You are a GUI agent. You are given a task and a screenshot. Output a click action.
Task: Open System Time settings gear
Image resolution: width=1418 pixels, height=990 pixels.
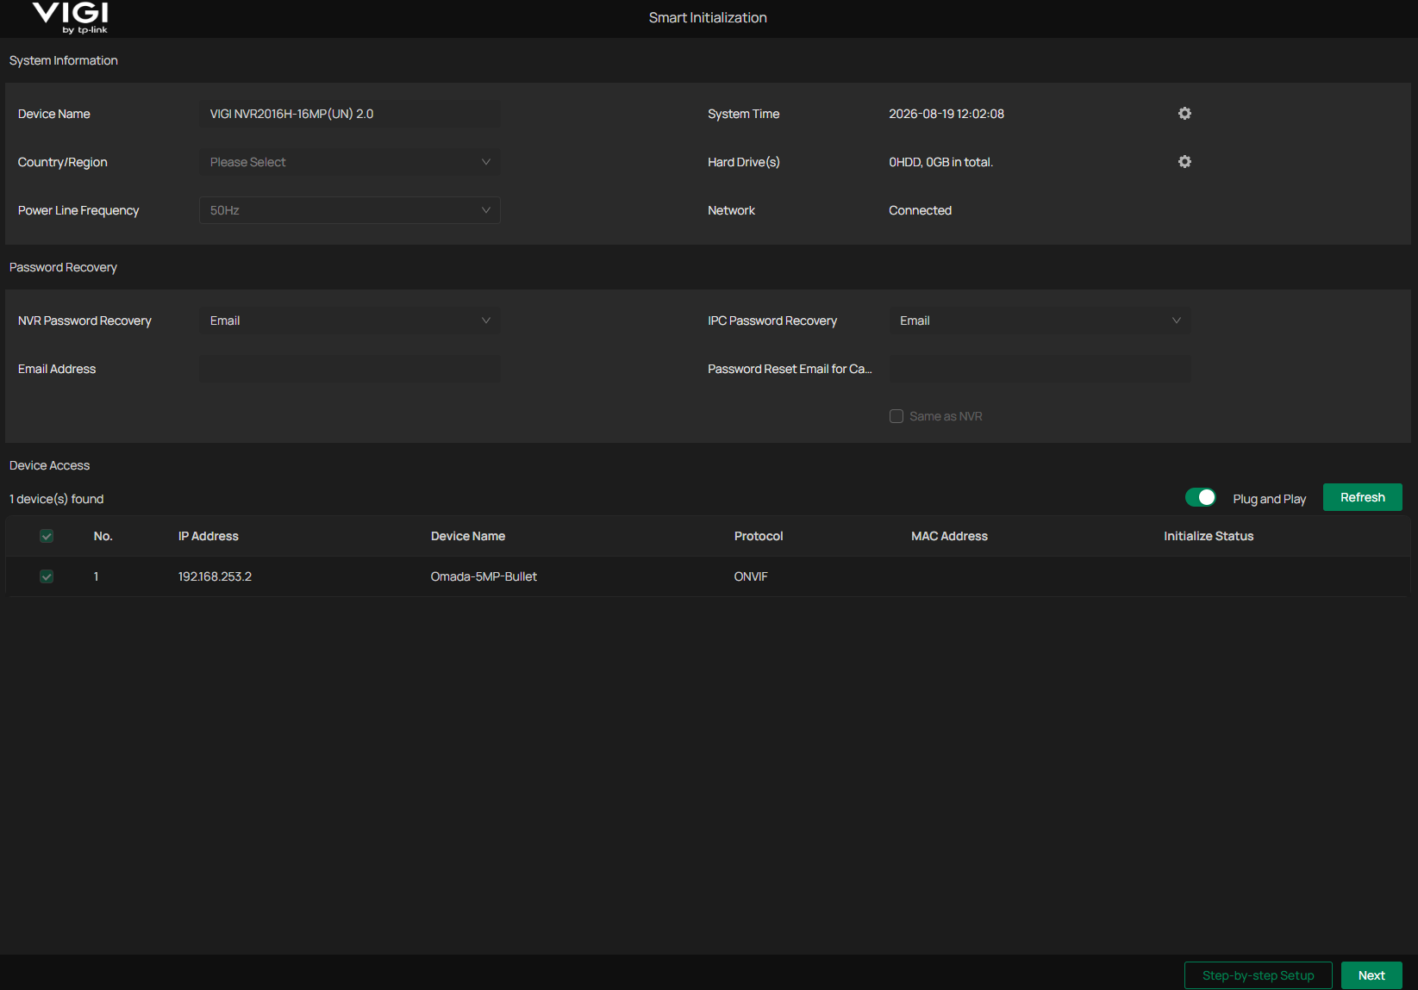pyautogui.click(x=1184, y=114)
